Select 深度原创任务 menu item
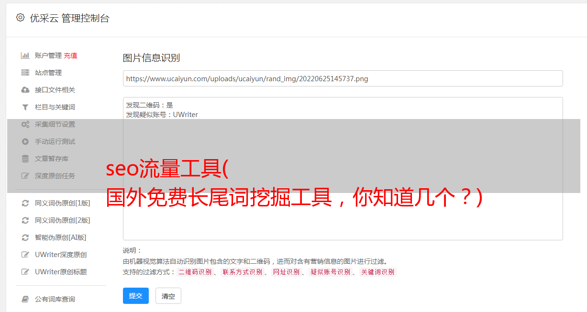The height and width of the screenshot is (312, 587). [x=55, y=176]
